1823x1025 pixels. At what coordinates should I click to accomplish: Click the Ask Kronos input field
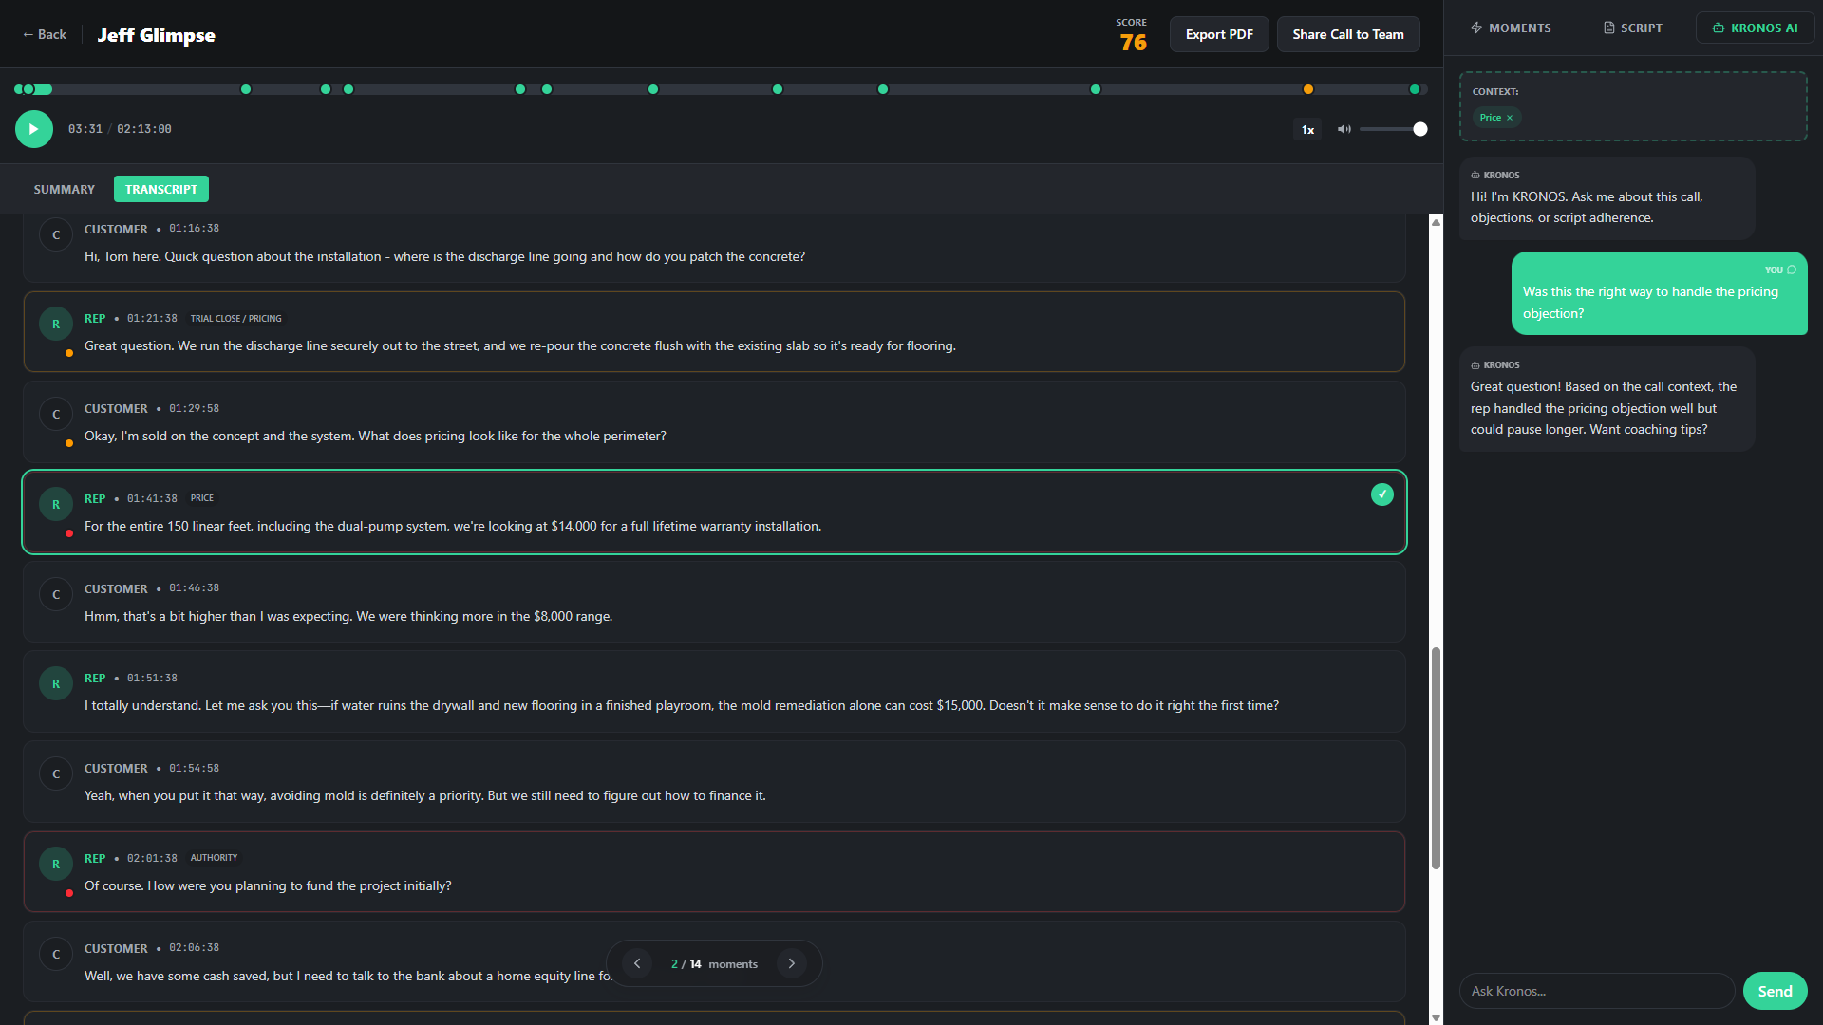(1596, 991)
